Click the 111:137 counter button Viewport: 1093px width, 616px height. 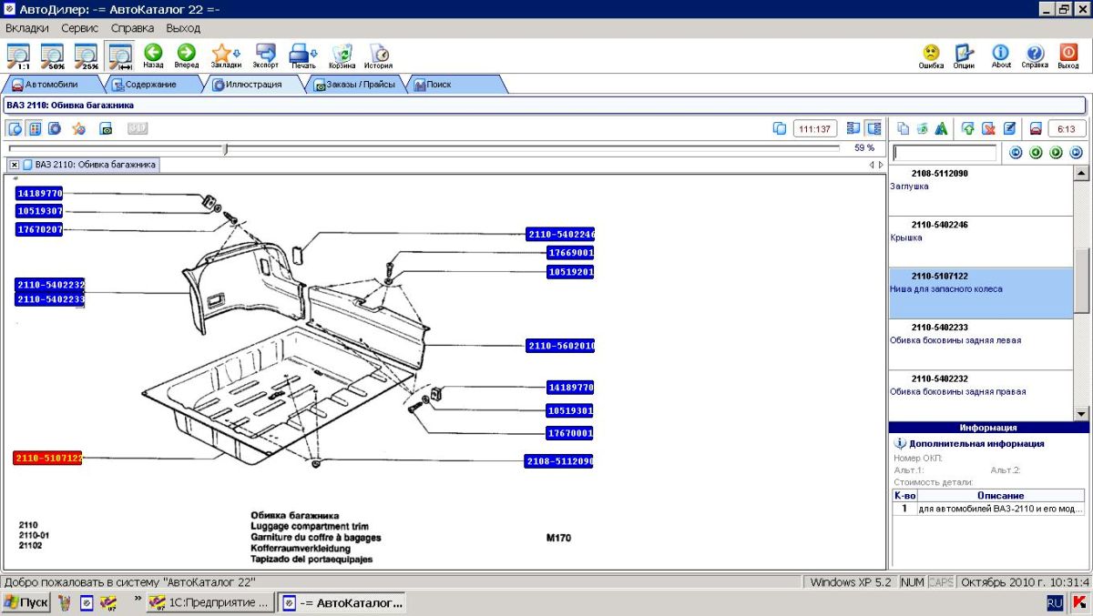coord(815,128)
